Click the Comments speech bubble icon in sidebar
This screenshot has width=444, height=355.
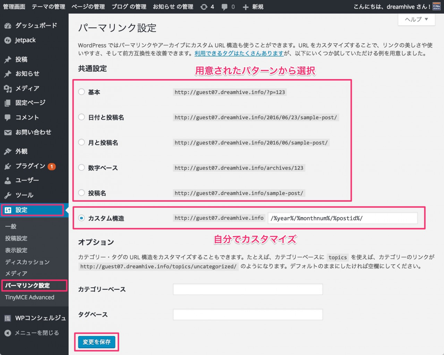[8, 118]
